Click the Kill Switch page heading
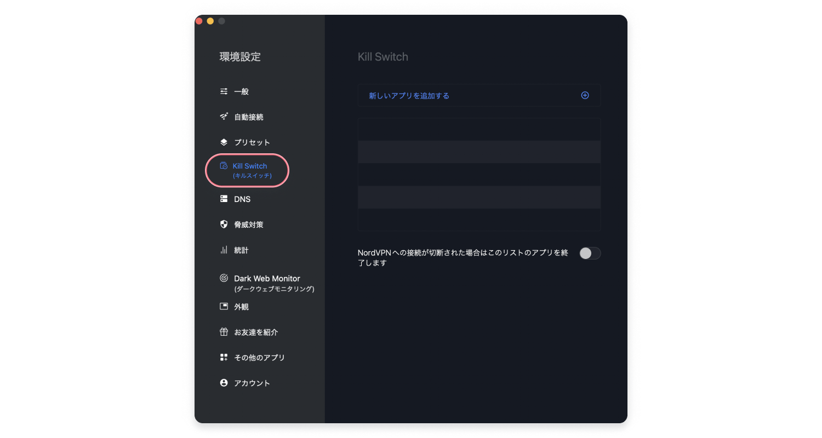Screen dimensions: 822x438 [x=383, y=57]
